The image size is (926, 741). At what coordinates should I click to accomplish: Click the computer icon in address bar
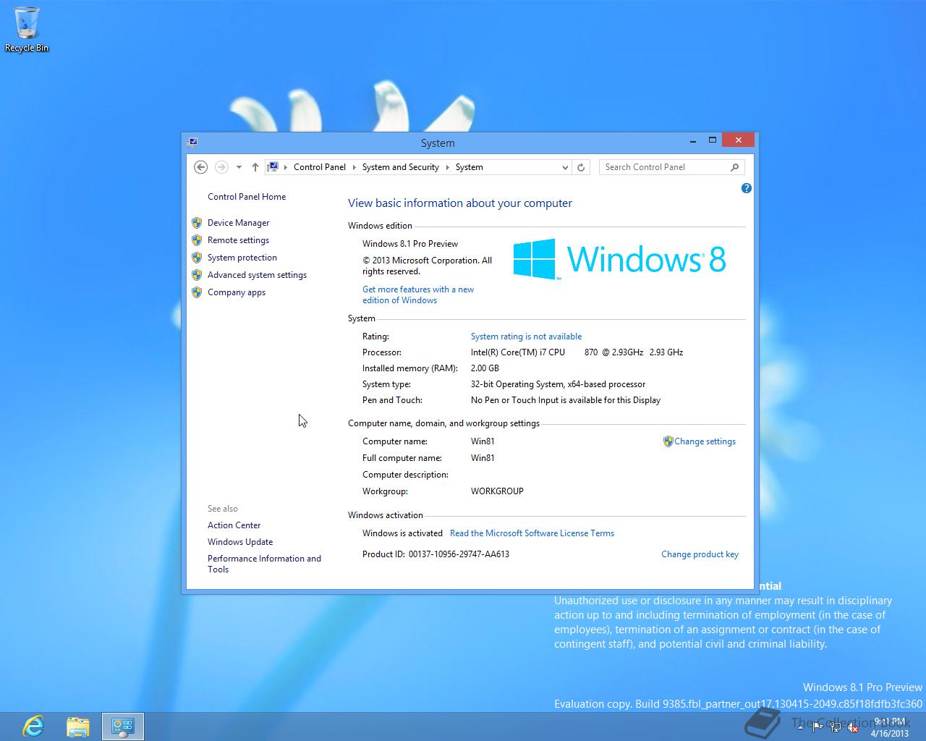pyautogui.click(x=273, y=167)
